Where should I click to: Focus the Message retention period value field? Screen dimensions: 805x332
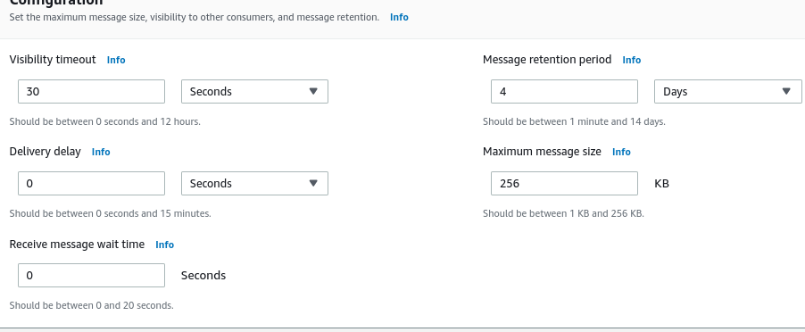click(x=564, y=91)
